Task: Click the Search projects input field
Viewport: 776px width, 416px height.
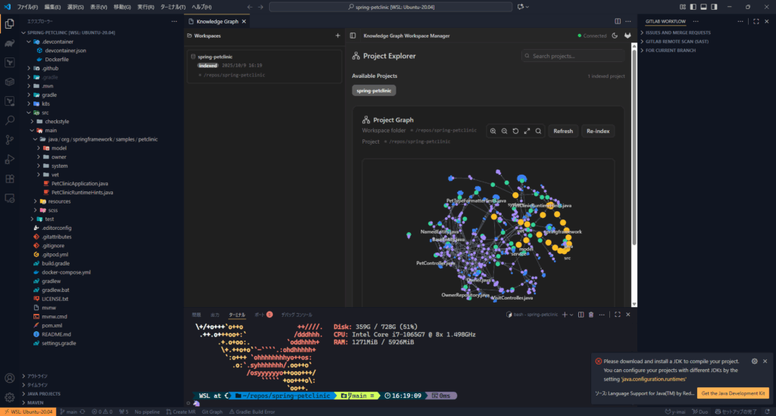Action: 573,56
